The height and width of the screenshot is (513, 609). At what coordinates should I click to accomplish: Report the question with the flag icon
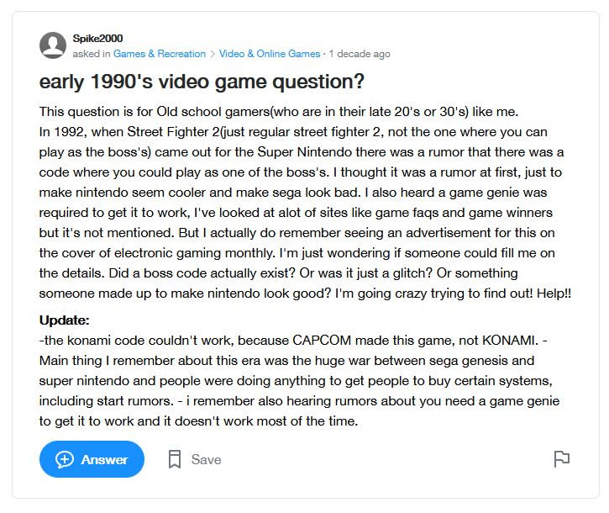tap(561, 459)
